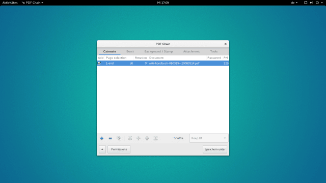The width and height of the screenshot is (326, 183).
Task: Move selected file to bottom
Action: point(155,138)
